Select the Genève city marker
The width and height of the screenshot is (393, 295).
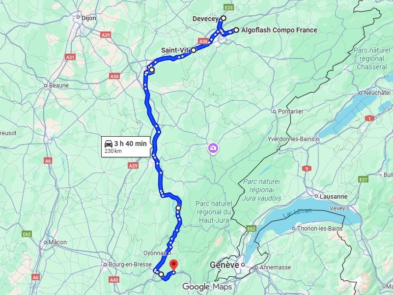pyautogui.click(x=243, y=265)
